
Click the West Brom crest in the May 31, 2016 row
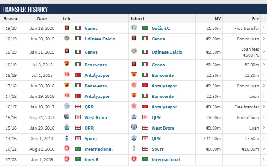[x=67, y=117]
